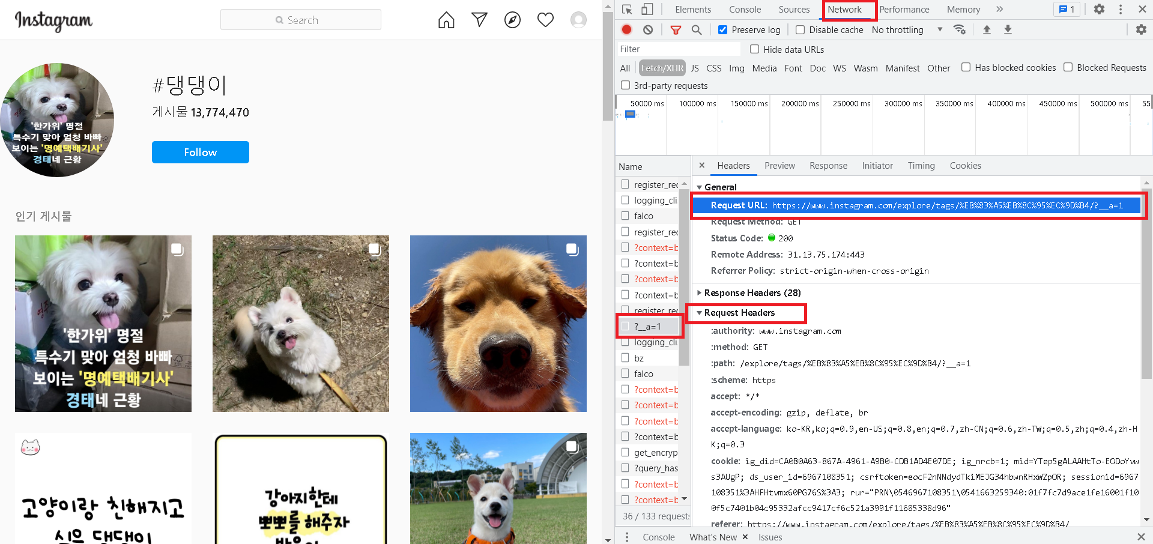
Task: Open network conditions wifi icon
Action: pos(960,29)
